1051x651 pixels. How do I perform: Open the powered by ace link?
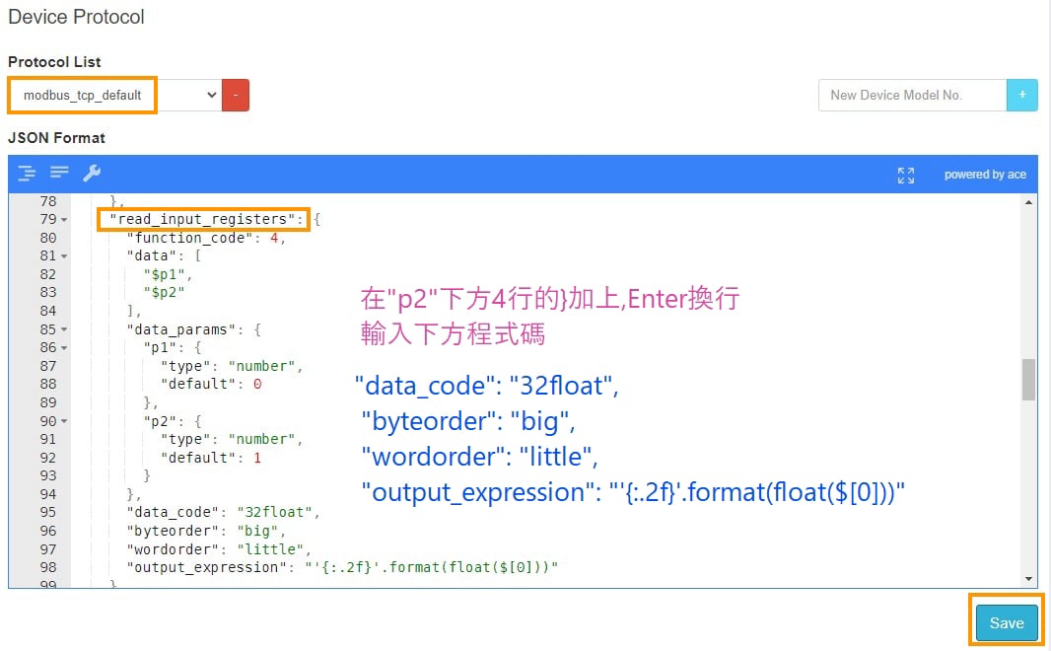click(984, 175)
